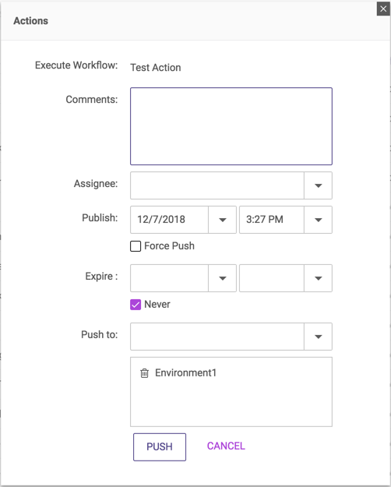Image resolution: width=391 pixels, height=487 pixels.
Task: Click the PUSH button
Action: (160, 447)
